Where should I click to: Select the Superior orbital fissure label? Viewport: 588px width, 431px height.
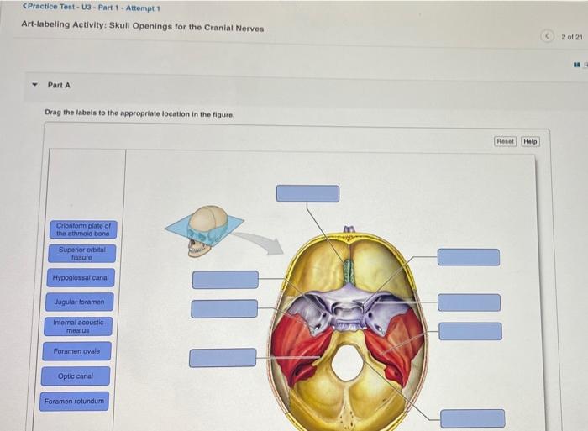[x=82, y=254]
